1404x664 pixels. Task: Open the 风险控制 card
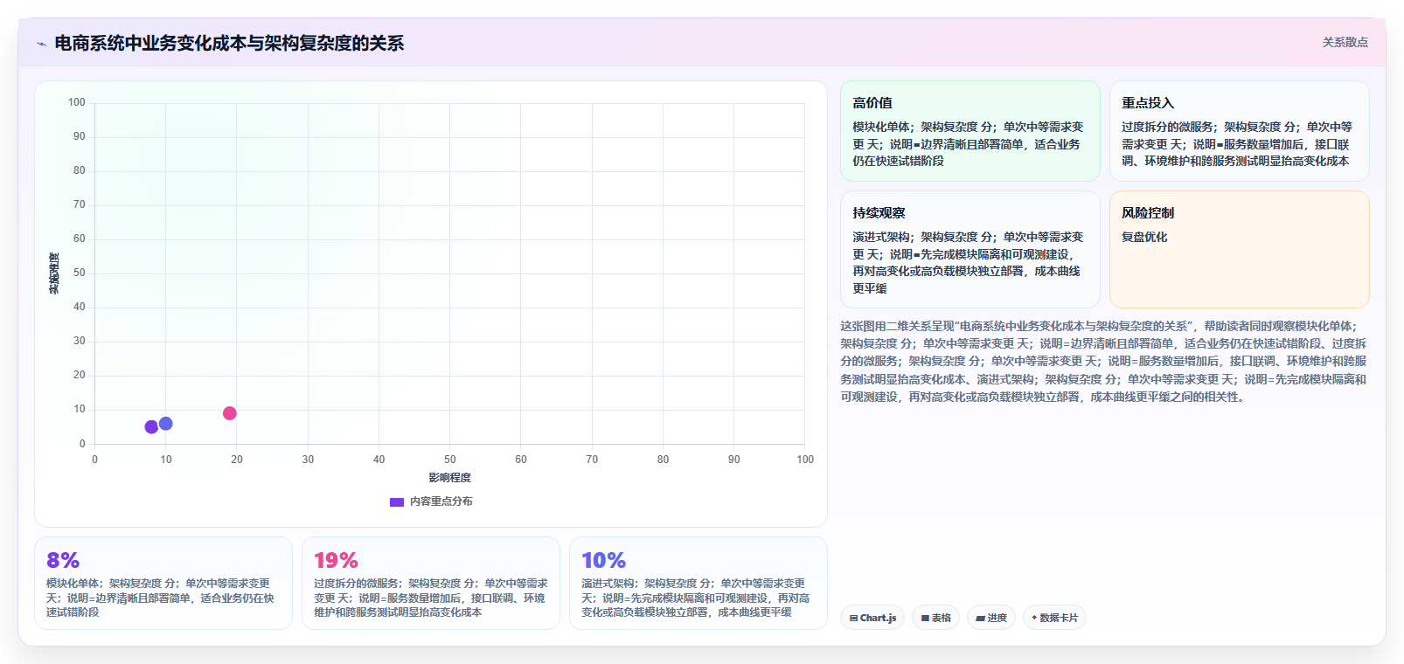click(x=1240, y=250)
